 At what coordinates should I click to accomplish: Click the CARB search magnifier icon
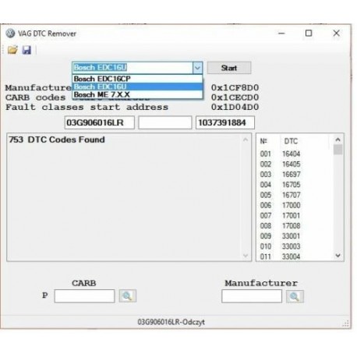pyautogui.click(x=127, y=295)
